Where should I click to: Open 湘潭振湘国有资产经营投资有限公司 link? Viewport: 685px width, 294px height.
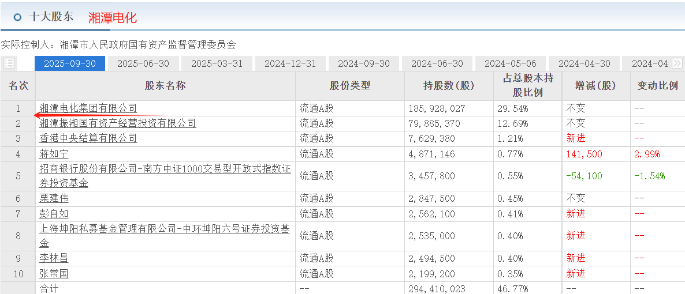(x=117, y=123)
